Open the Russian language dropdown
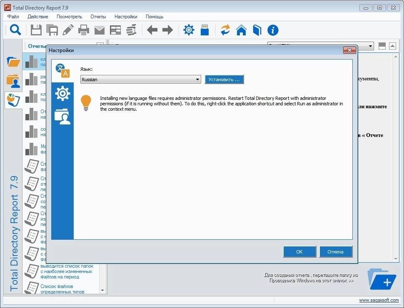This screenshot has width=404, height=308. coord(141,79)
